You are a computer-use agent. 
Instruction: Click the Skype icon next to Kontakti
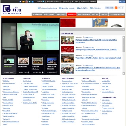pos(43,1)
